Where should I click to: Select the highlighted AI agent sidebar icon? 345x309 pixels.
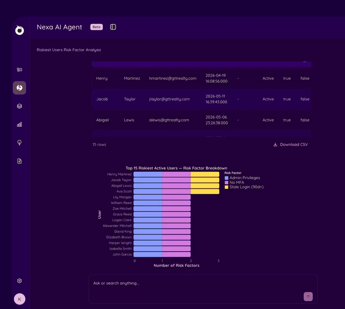click(19, 88)
